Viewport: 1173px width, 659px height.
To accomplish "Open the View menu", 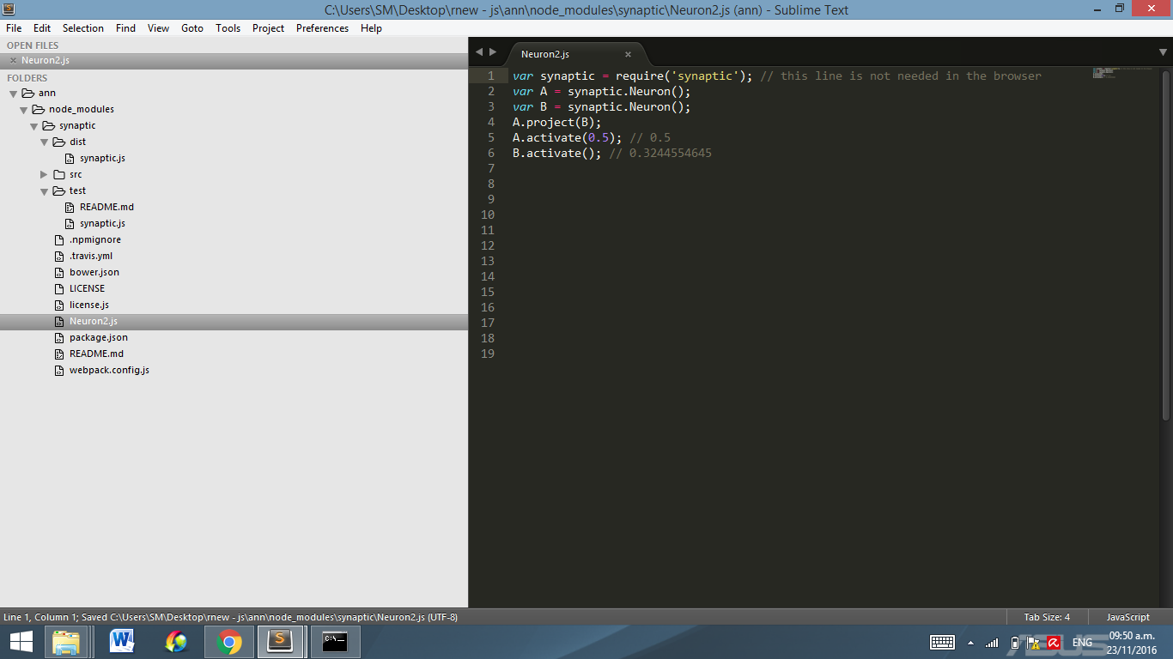I will pos(158,28).
